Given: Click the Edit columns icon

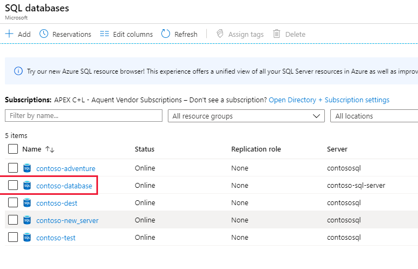Looking at the screenshot, I should tap(104, 34).
